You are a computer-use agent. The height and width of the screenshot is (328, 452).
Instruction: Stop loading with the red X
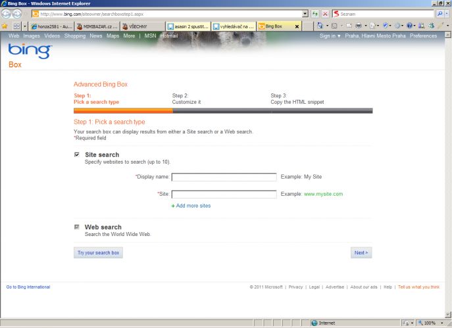[325, 14]
